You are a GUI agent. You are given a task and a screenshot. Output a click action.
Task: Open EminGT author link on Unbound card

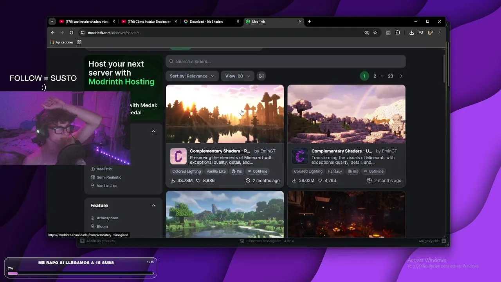[389, 151]
